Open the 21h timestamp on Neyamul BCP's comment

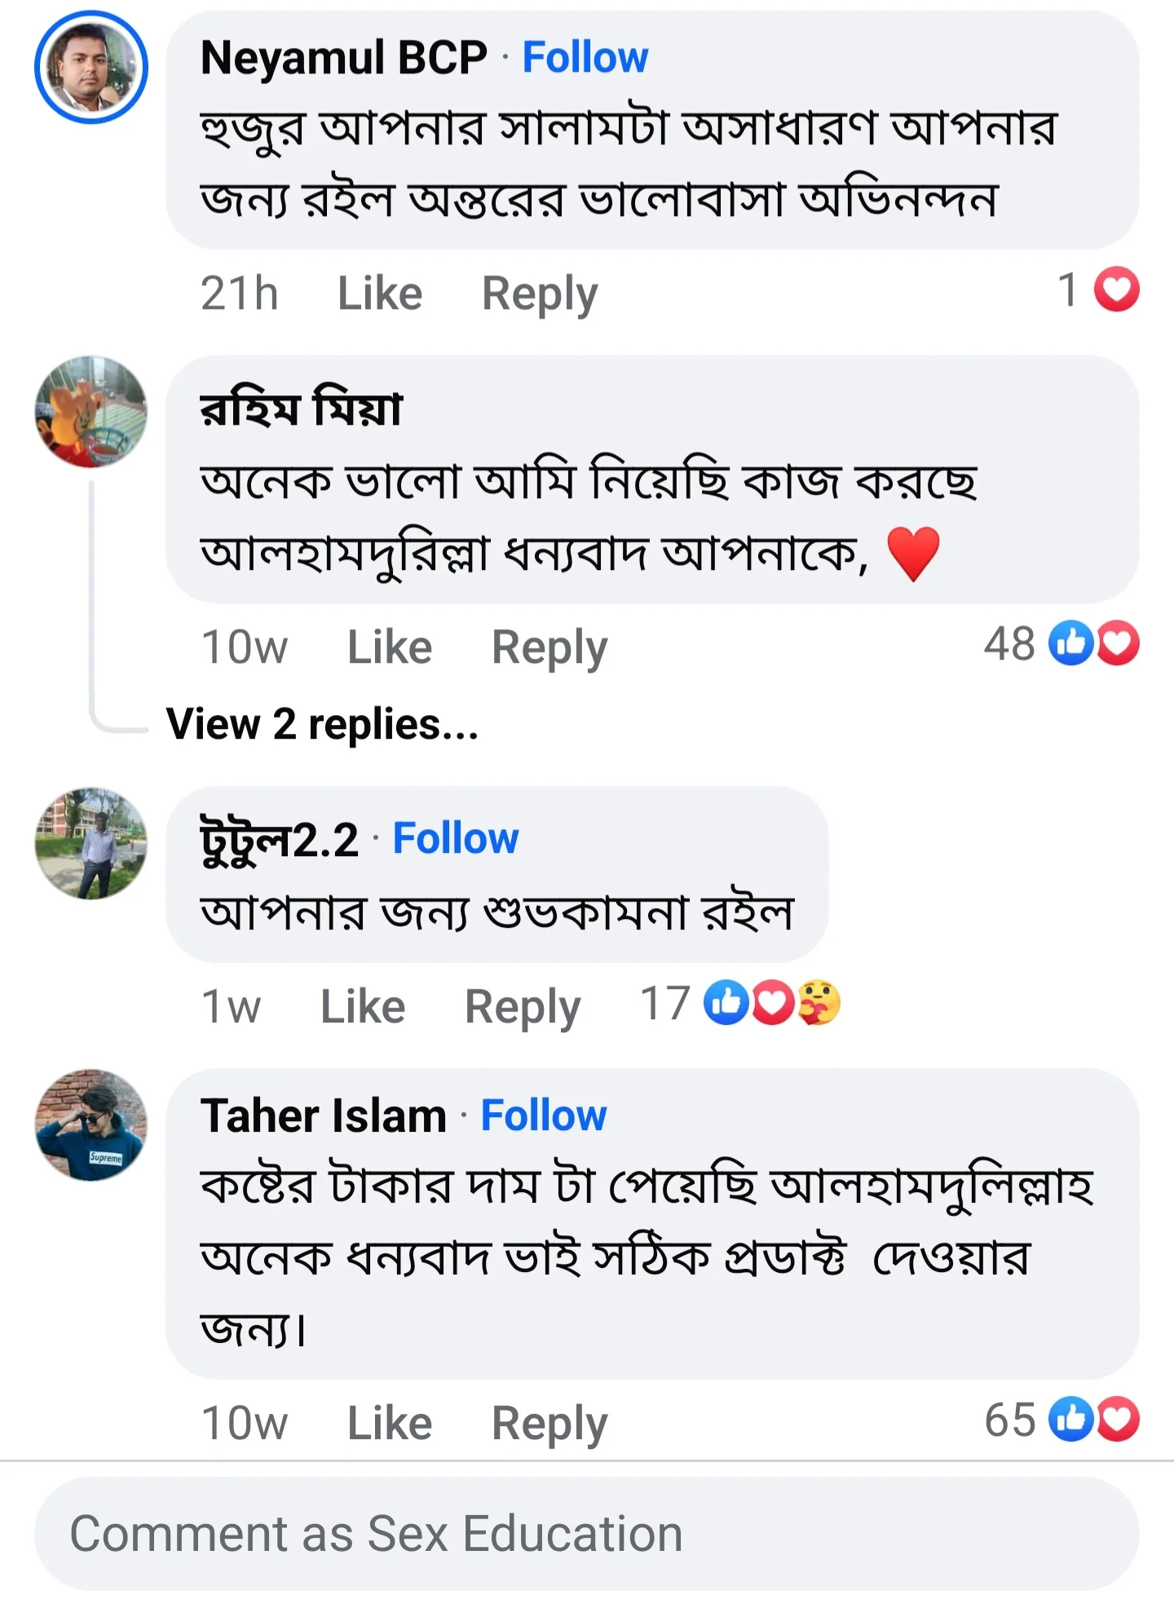pyautogui.click(x=241, y=292)
